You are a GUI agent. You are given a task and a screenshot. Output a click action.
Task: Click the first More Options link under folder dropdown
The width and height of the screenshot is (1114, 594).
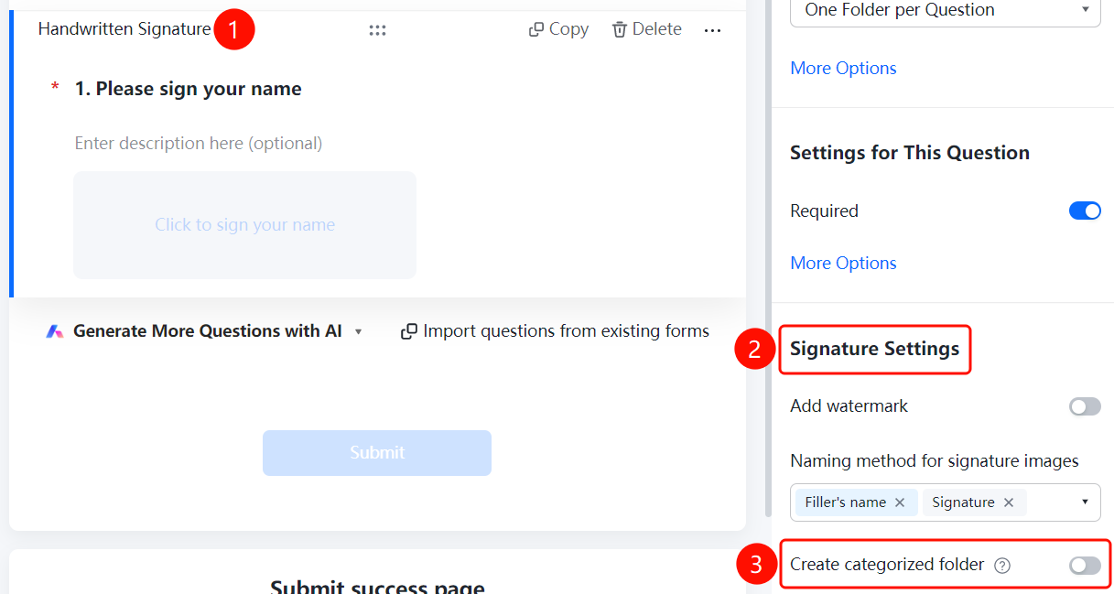point(843,69)
